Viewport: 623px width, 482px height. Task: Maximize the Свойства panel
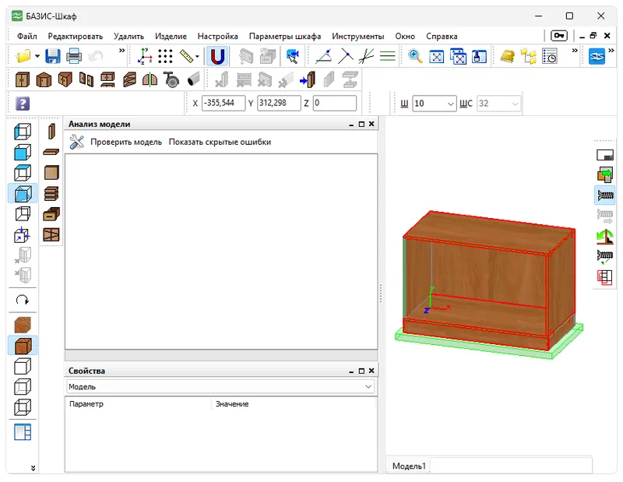[x=361, y=371]
